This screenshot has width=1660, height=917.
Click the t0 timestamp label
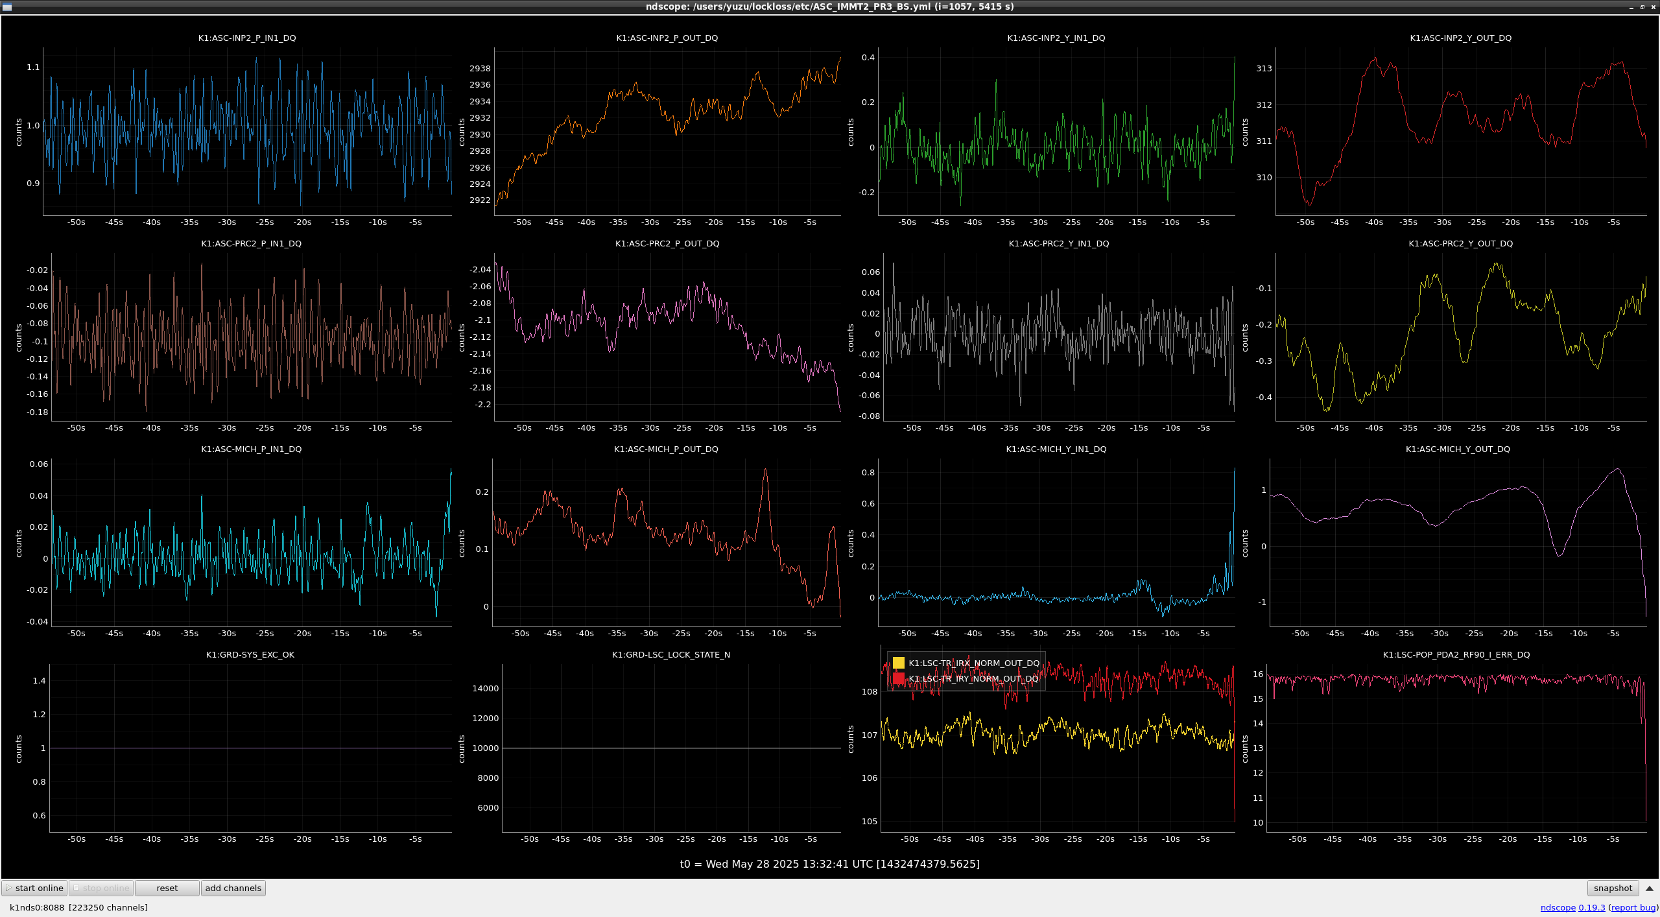click(830, 864)
